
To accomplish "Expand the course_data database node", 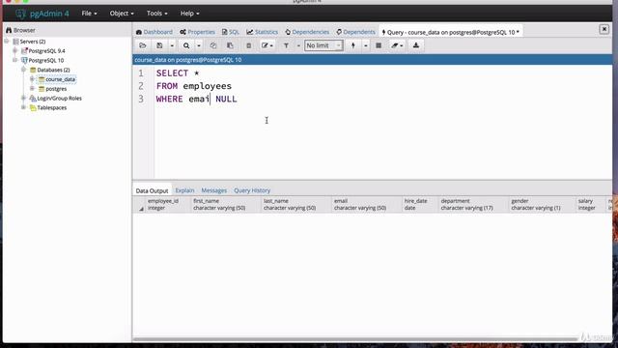I will pyautogui.click(x=32, y=79).
